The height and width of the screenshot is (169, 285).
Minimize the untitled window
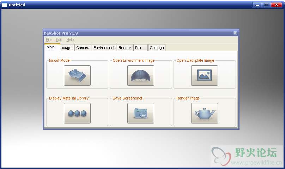point(257,5)
